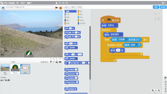Select the 发射台 launcher sprite thumbnail

coord(15,69)
